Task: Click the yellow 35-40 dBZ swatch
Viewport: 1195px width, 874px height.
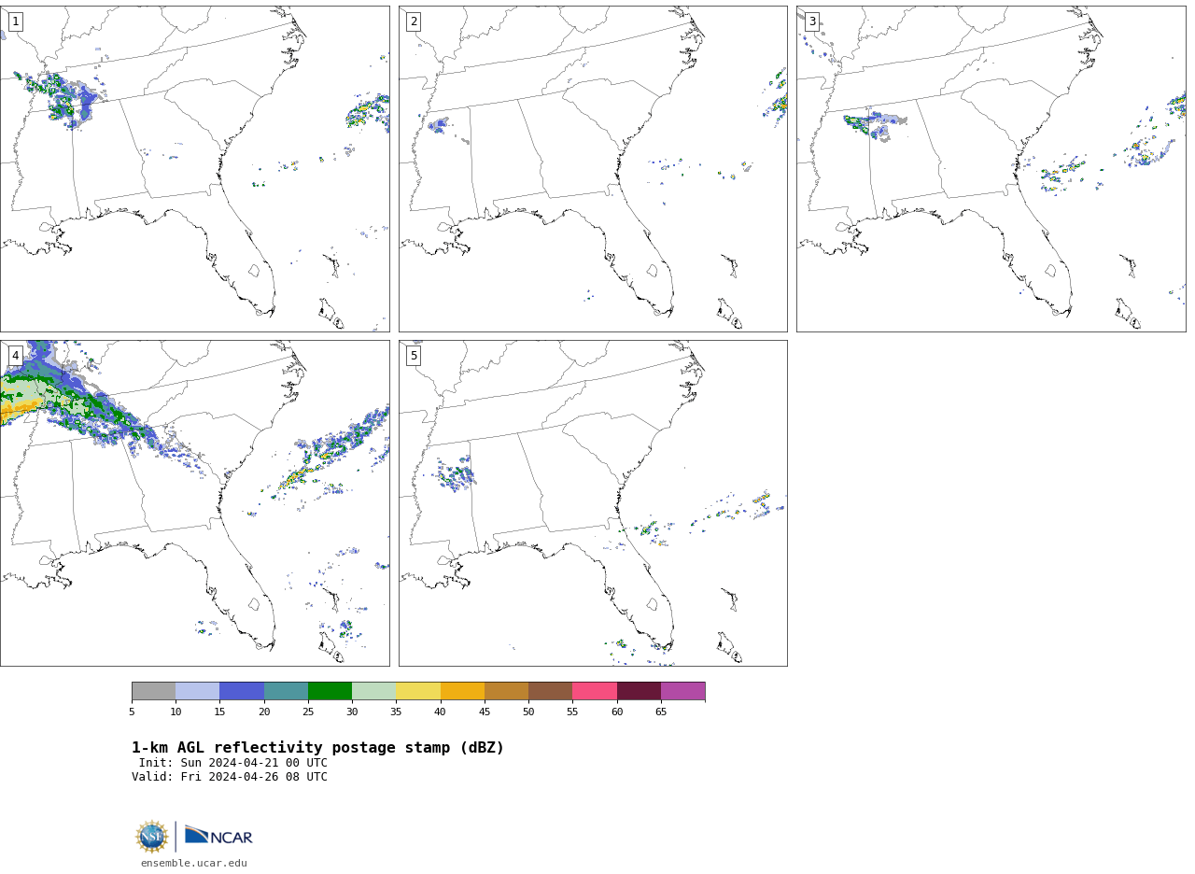Action: point(418,691)
